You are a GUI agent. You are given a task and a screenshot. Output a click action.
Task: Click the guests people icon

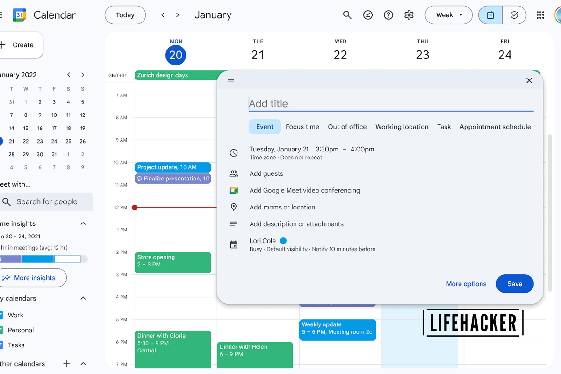234,173
